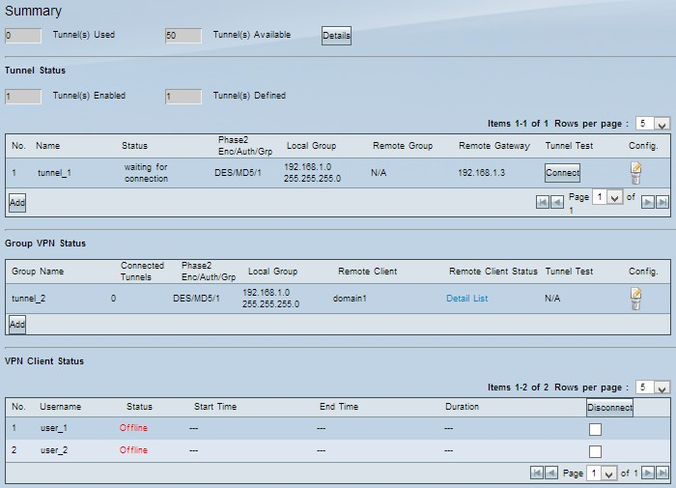Screen dimensions: 676x488
Task: Click the Details button in Summary
Action: pos(336,36)
